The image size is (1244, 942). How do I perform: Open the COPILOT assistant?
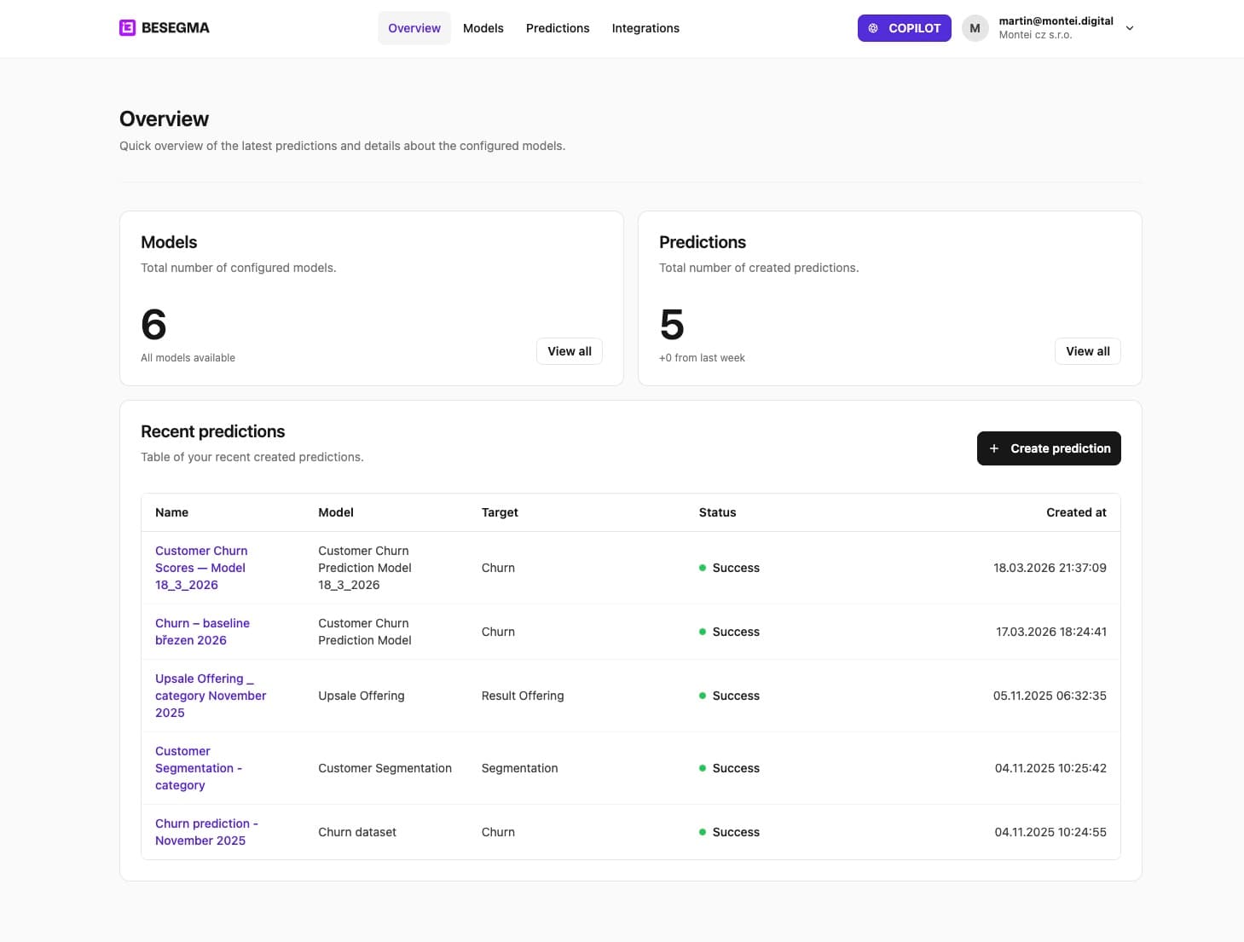click(904, 27)
